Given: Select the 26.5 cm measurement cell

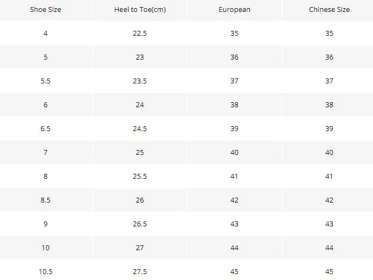Looking at the screenshot, I should [140, 224].
